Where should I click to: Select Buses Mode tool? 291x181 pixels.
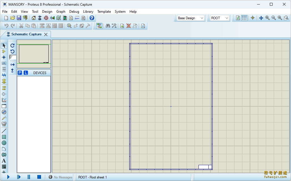[x=4, y=75]
